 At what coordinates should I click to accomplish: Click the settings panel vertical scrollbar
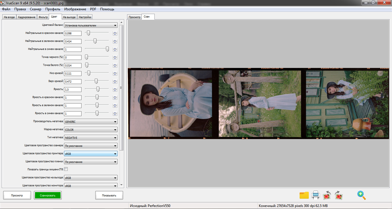coord(121,87)
